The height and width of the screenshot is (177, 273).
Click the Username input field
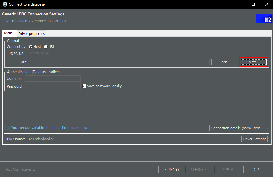[53, 78]
